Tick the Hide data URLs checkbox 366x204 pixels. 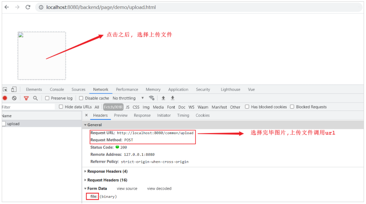61,107
